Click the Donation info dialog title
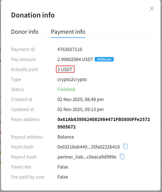This screenshot has height=192, width=162. click(x=33, y=15)
